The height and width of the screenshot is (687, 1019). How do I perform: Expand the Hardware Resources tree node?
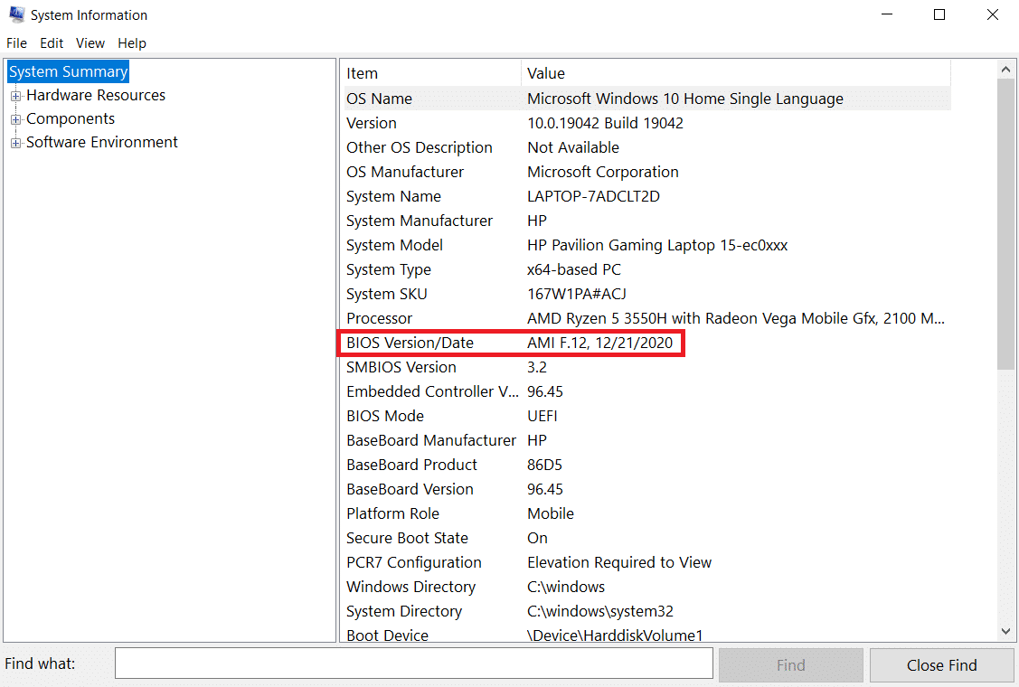[x=15, y=96]
